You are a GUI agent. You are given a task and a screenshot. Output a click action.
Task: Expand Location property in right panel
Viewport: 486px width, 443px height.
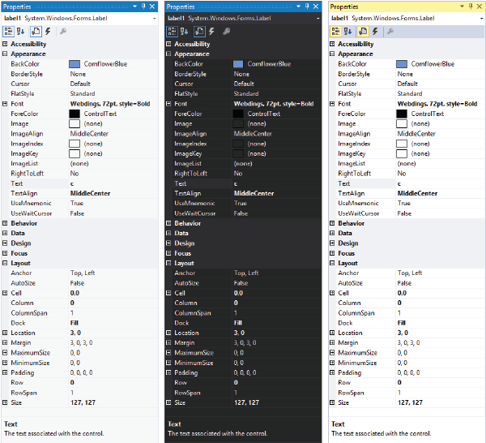coord(332,333)
